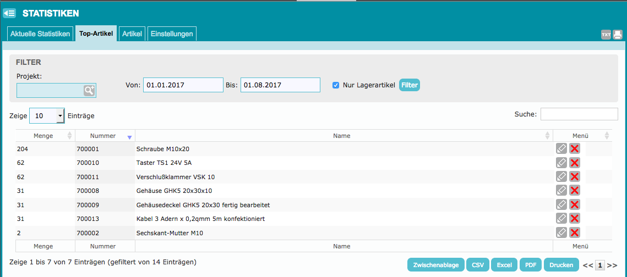627x277 pixels.
Task: Click the back arrow icon beside STATISTIKEN
Action: (9, 13)
